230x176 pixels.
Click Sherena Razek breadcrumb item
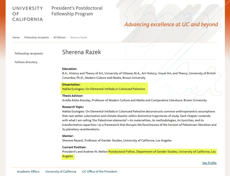click(x=79, y=38)
